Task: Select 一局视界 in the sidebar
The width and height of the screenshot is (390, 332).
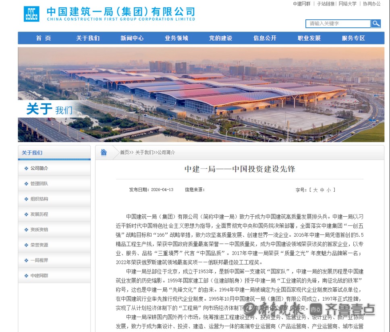Action: pyautogui.click(x=54, y=260)
